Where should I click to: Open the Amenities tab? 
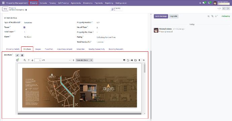pos(80,49)
